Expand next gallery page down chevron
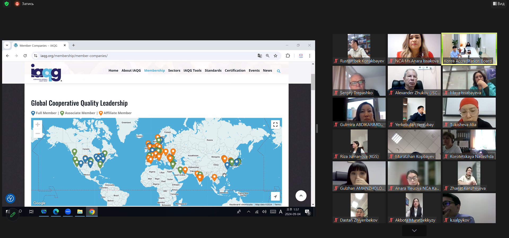Screen dimensions: 509x238 414,231
